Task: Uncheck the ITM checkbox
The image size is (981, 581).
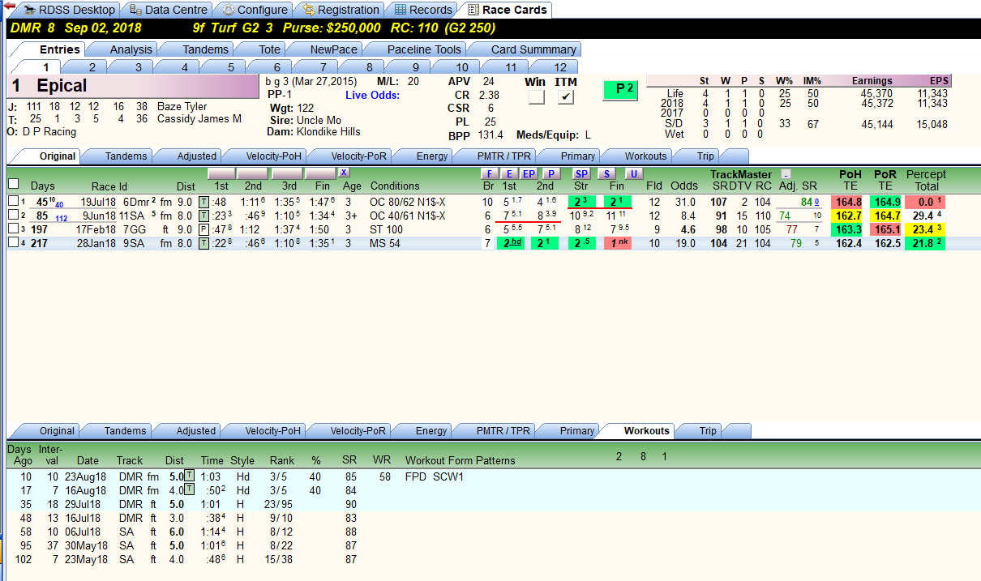Action: point(566,97)
